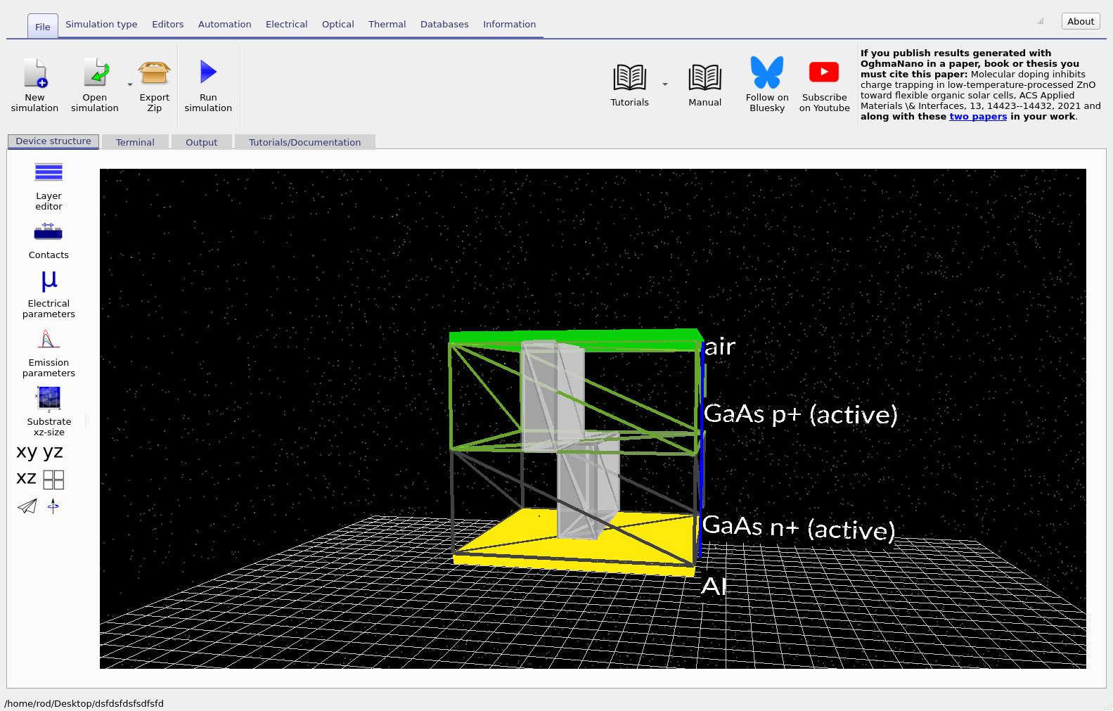Toggle the four-pane grid view
Screen dimensions: 1113x711
click(53, 480)
